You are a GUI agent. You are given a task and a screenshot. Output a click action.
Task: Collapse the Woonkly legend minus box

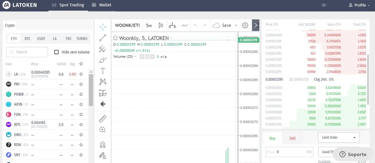coord(115,38)
